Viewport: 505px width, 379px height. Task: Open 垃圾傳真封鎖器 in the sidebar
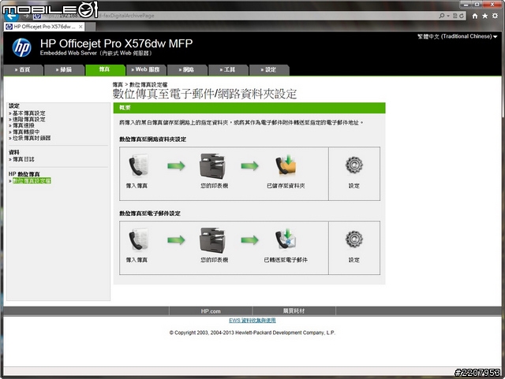tap(32, 138)
